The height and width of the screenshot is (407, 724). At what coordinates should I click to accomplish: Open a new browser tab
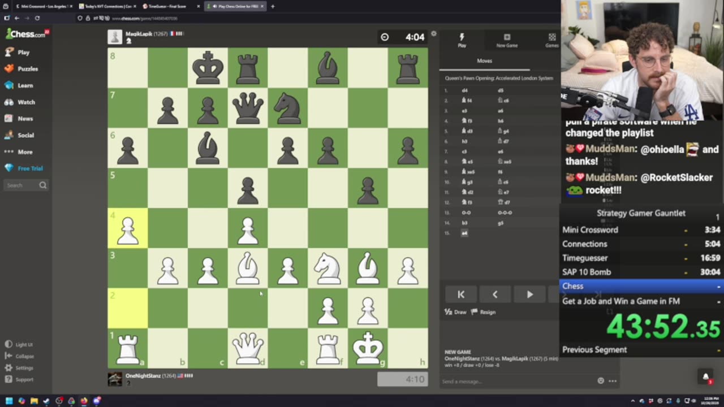(273, 6)
